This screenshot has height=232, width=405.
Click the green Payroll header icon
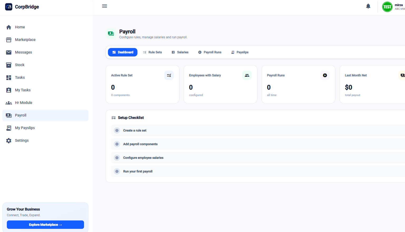point(111,34)
